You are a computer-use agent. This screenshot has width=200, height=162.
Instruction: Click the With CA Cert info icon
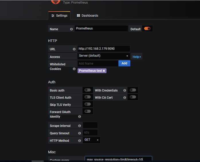tap(125, 97)
